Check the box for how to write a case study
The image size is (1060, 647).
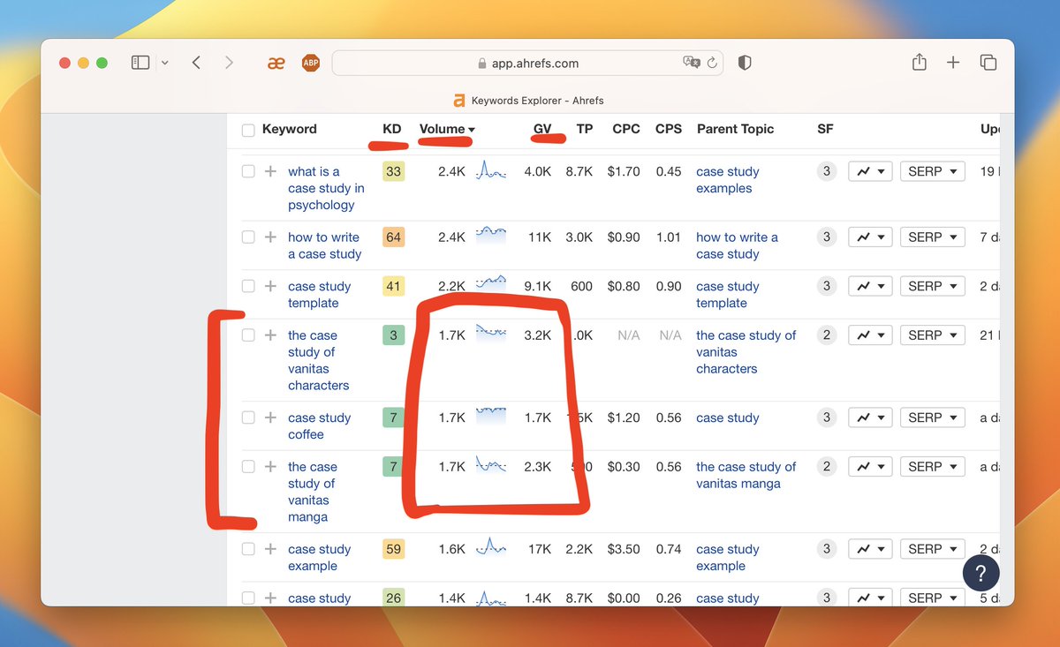[x=248, y=237]
